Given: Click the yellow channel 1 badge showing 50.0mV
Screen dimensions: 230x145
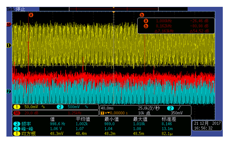Looking at the screenshot, I should pyautogui.click(x=17, y=107).
